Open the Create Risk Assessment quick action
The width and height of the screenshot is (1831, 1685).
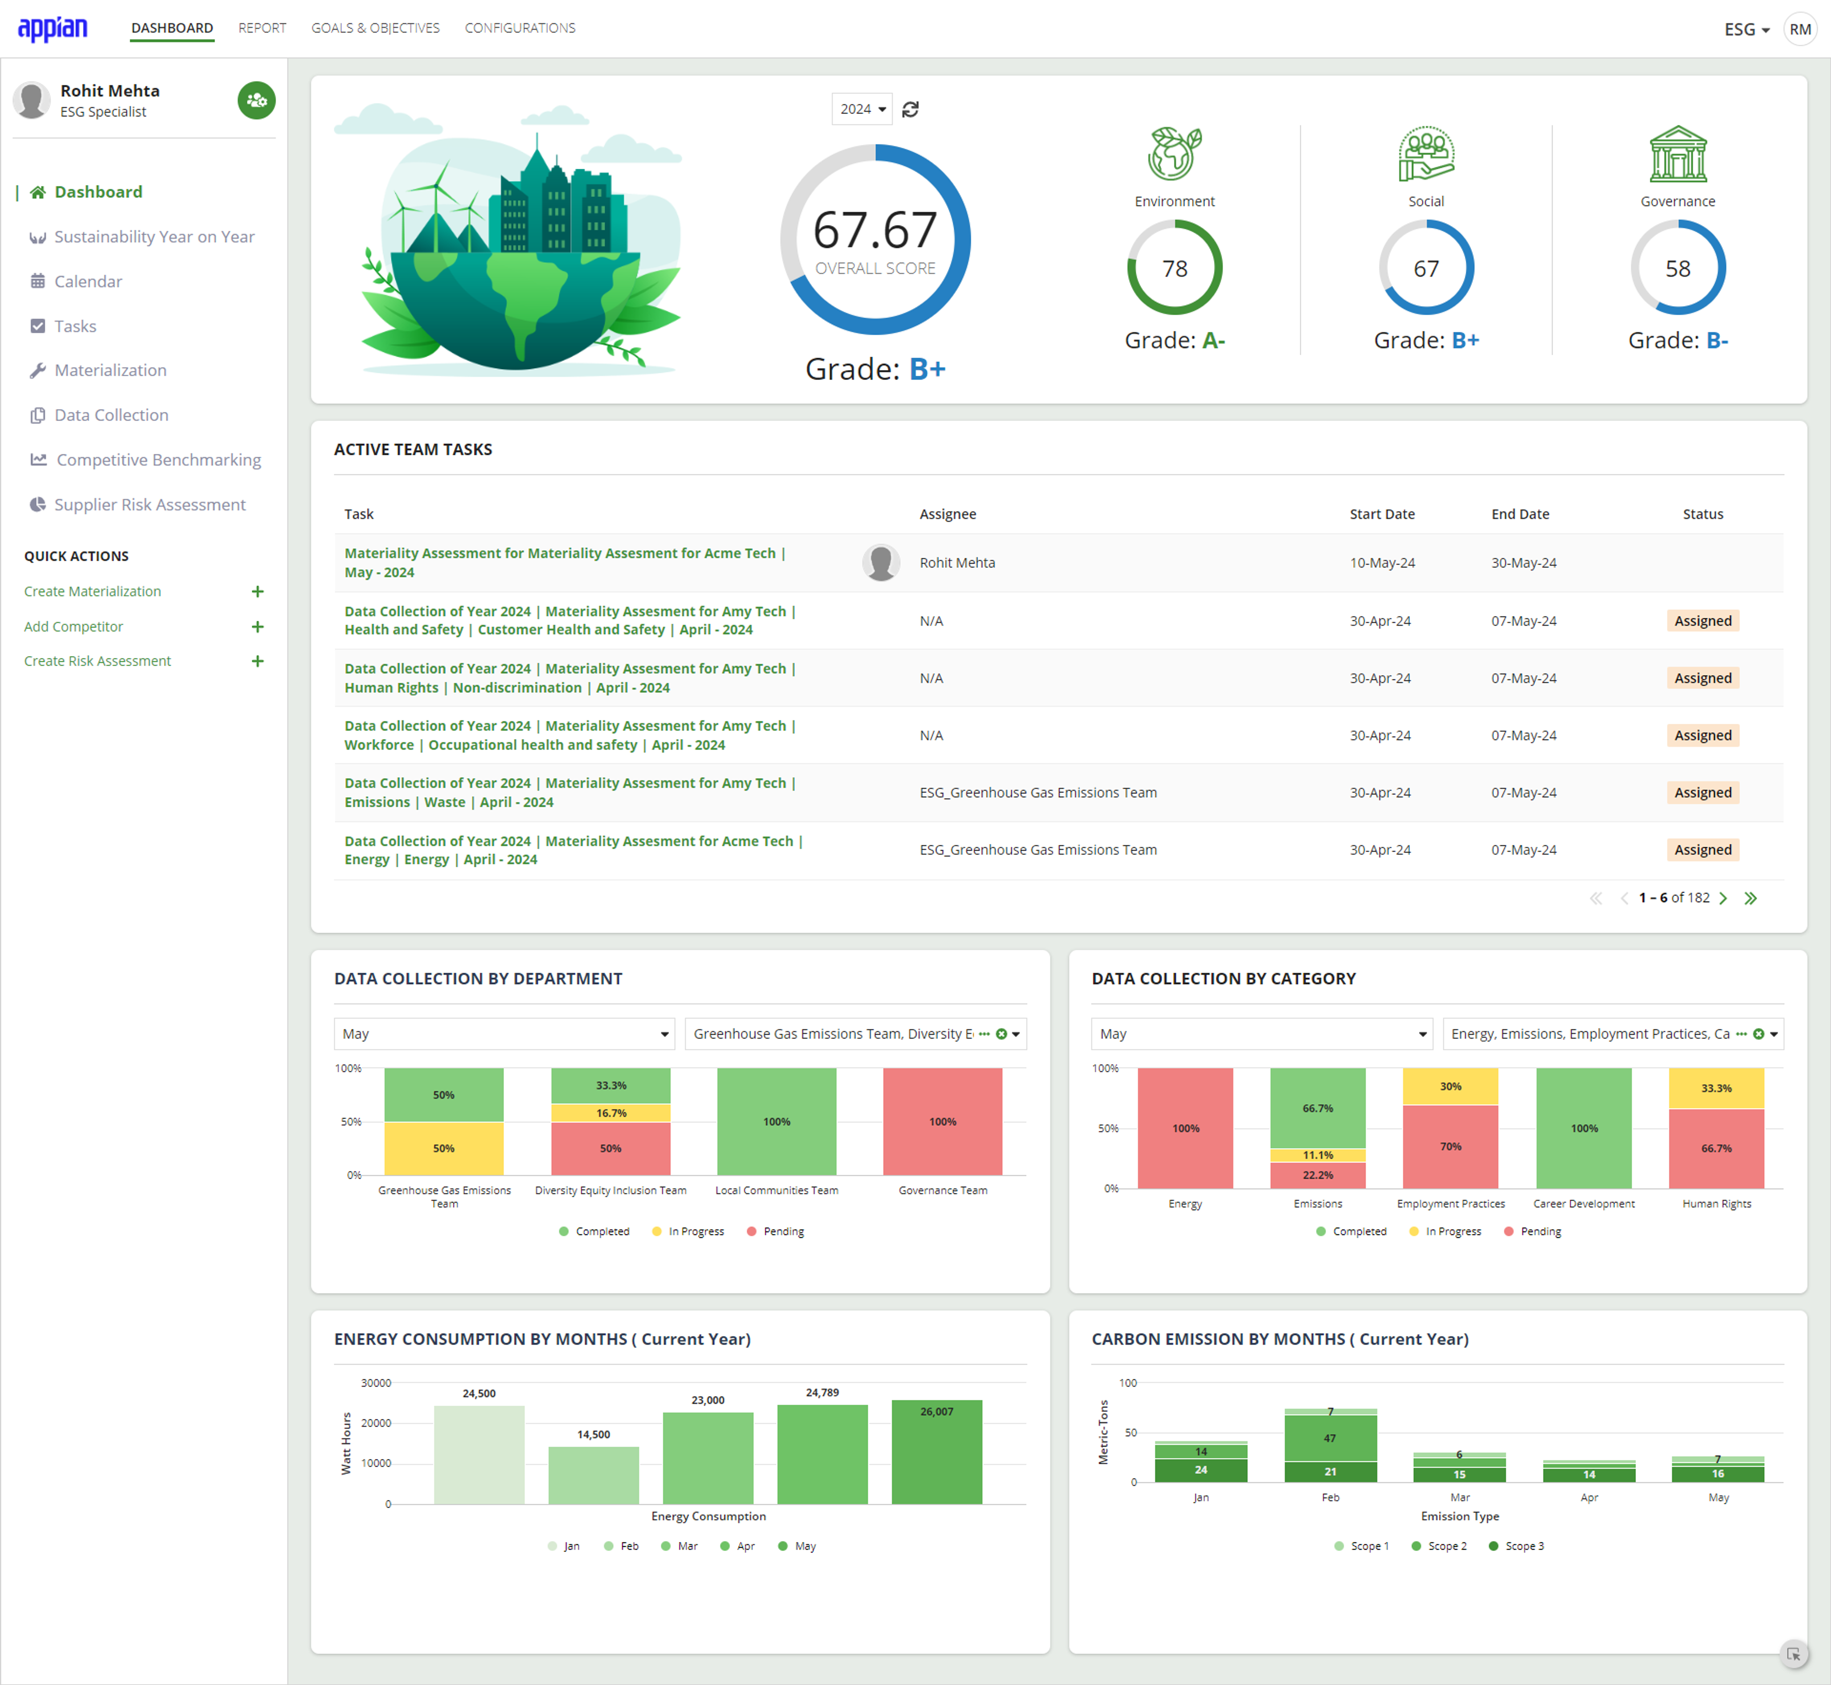[x=98, y=662]
